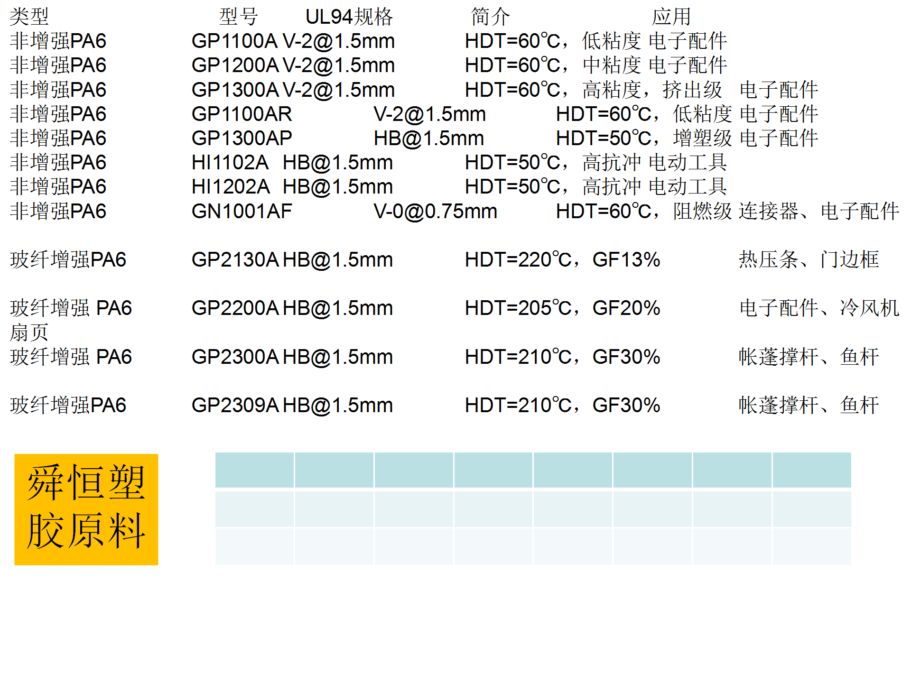This screenshot has height=683, width=911.
Task: Select the GP2309A model number
Action: click(235, 406)
